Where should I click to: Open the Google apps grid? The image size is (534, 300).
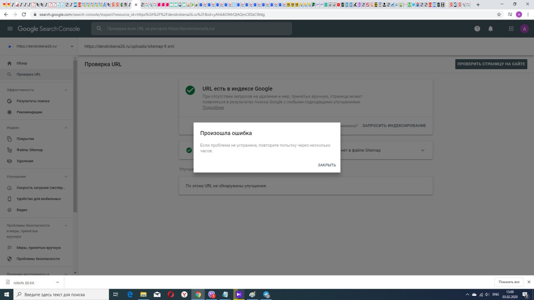point(511,29)
